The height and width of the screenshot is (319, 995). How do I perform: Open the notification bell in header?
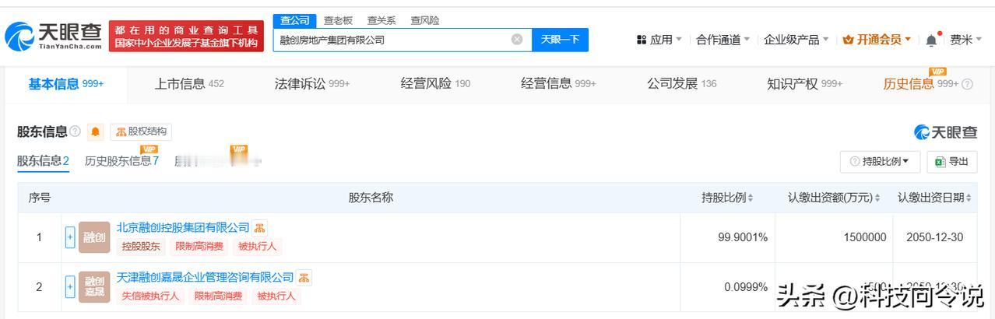(931, 40)
